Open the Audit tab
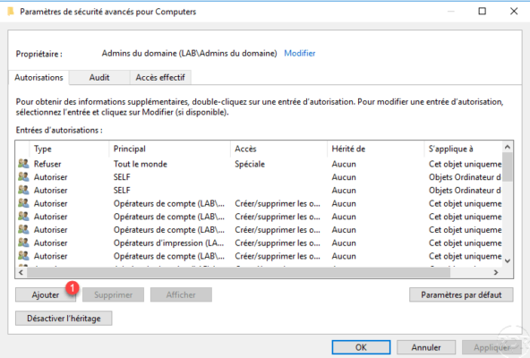Screen dimensions: 530x358 pos(99,77)
